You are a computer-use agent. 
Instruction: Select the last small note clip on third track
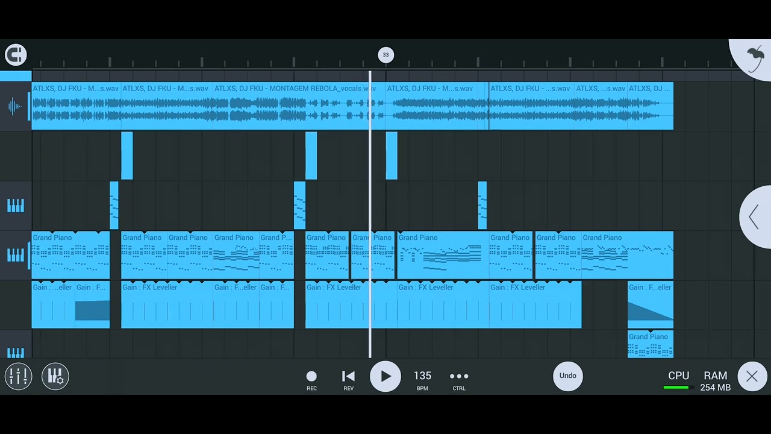pyautogui.click(x=482, y=206)
